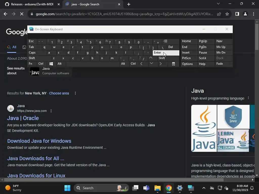The height and width of the screenshot is (194, 259).
Task: Open the Chrome three-dot menu
Action: (253, 14)
